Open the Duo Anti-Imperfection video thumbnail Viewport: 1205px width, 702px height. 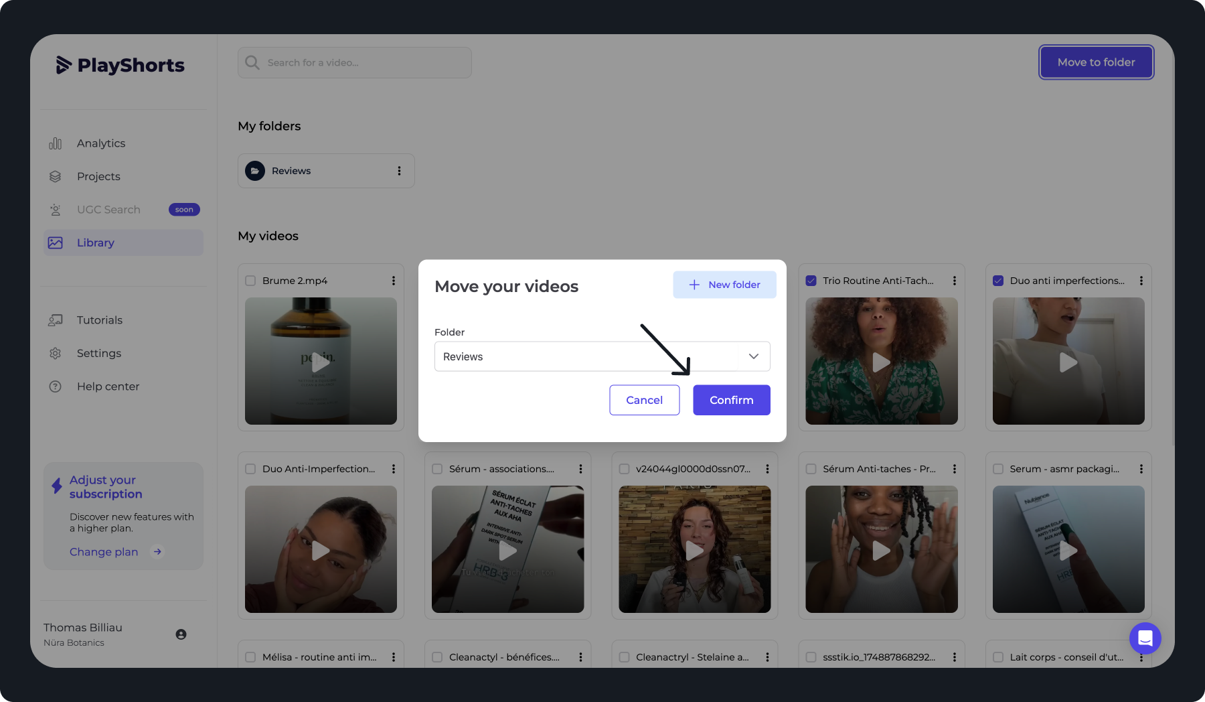[321, 549]
